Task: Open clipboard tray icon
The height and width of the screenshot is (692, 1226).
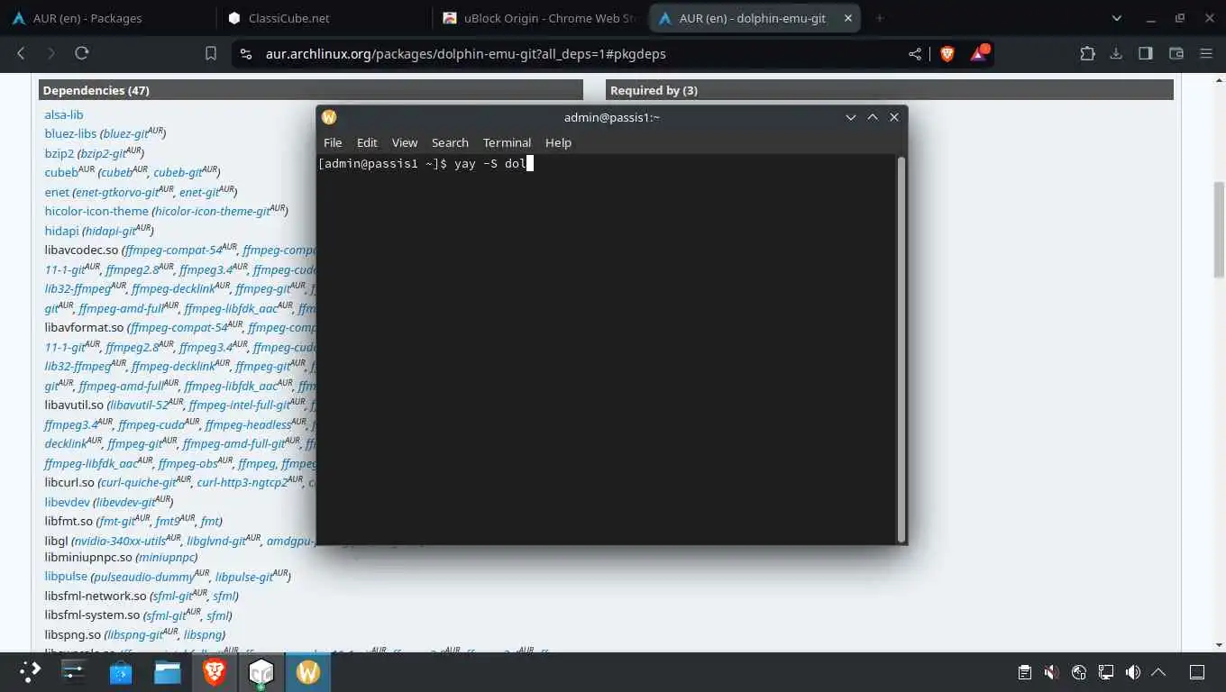Action: point(1024,672)
